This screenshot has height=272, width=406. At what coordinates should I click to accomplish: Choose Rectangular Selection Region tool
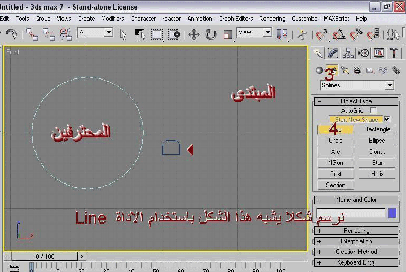click(x=157, y=34)
